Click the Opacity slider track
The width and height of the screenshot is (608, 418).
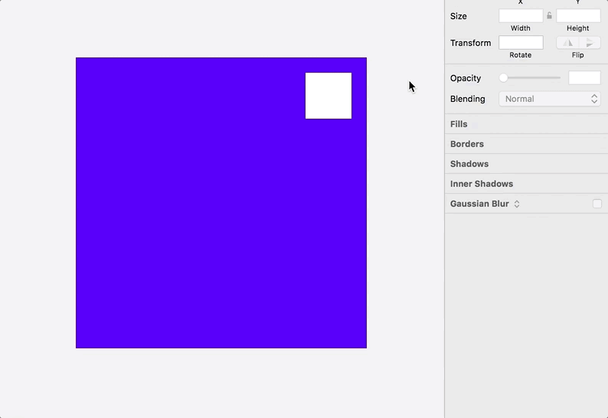(x=536, y=78)
